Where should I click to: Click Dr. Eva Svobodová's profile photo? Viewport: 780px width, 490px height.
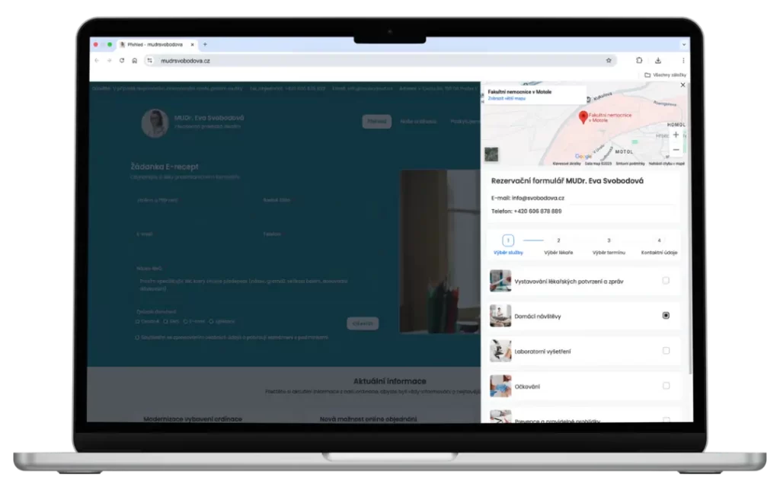pyautogui.click(x=155, y=123)
